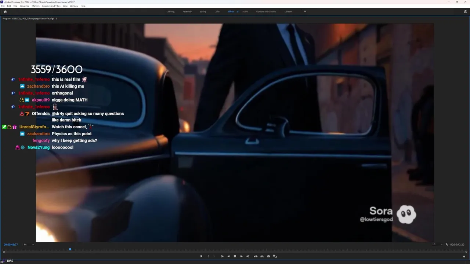Click the Extract button
The width and height of the screenshot is (470, 264).
click(262, 256)
